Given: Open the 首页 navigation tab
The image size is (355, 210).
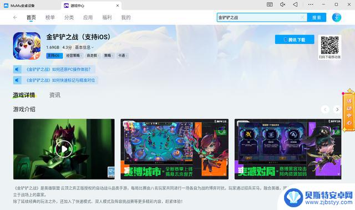Looking at the screenshot, I should coord(31,17).
